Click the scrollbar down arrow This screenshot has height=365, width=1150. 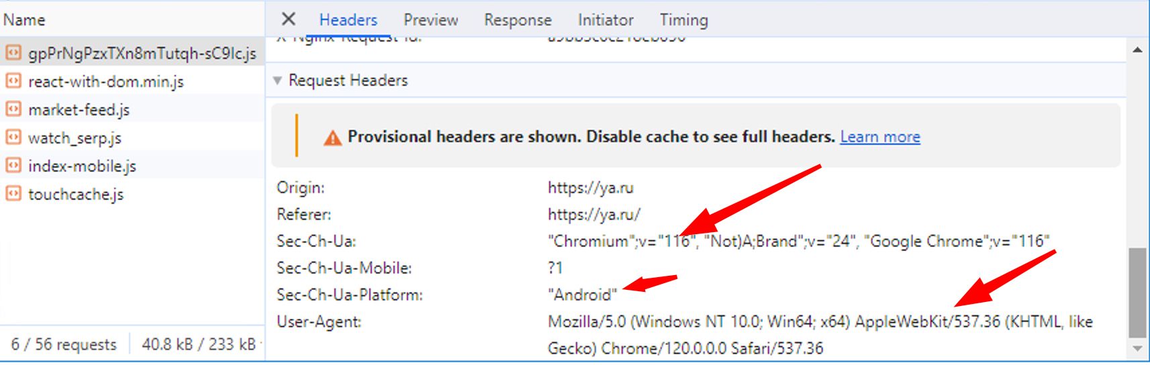1137,349
